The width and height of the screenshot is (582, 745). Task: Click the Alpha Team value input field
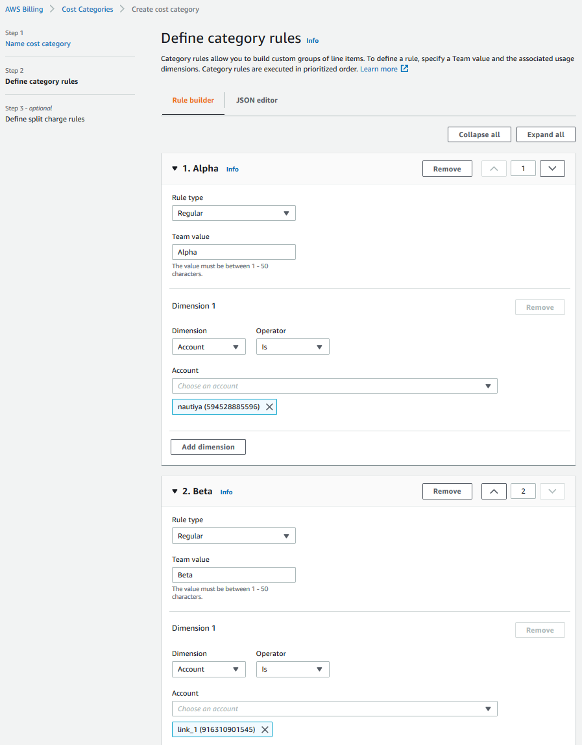pos(234,252)
